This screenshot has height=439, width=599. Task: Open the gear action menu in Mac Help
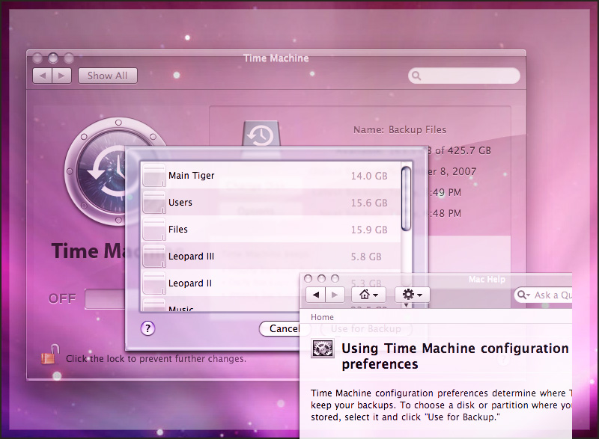click(413, 295)
